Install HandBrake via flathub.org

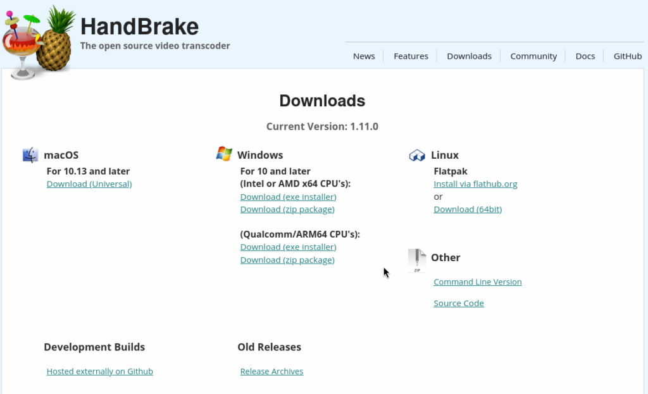(x=475, y=183)
